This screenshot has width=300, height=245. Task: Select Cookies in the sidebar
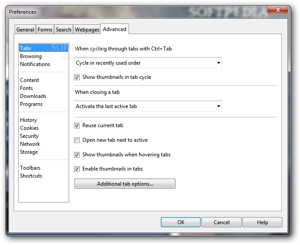click(43, 128)
